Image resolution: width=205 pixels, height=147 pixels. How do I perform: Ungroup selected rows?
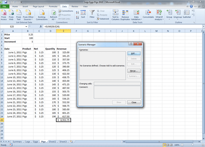177,15
